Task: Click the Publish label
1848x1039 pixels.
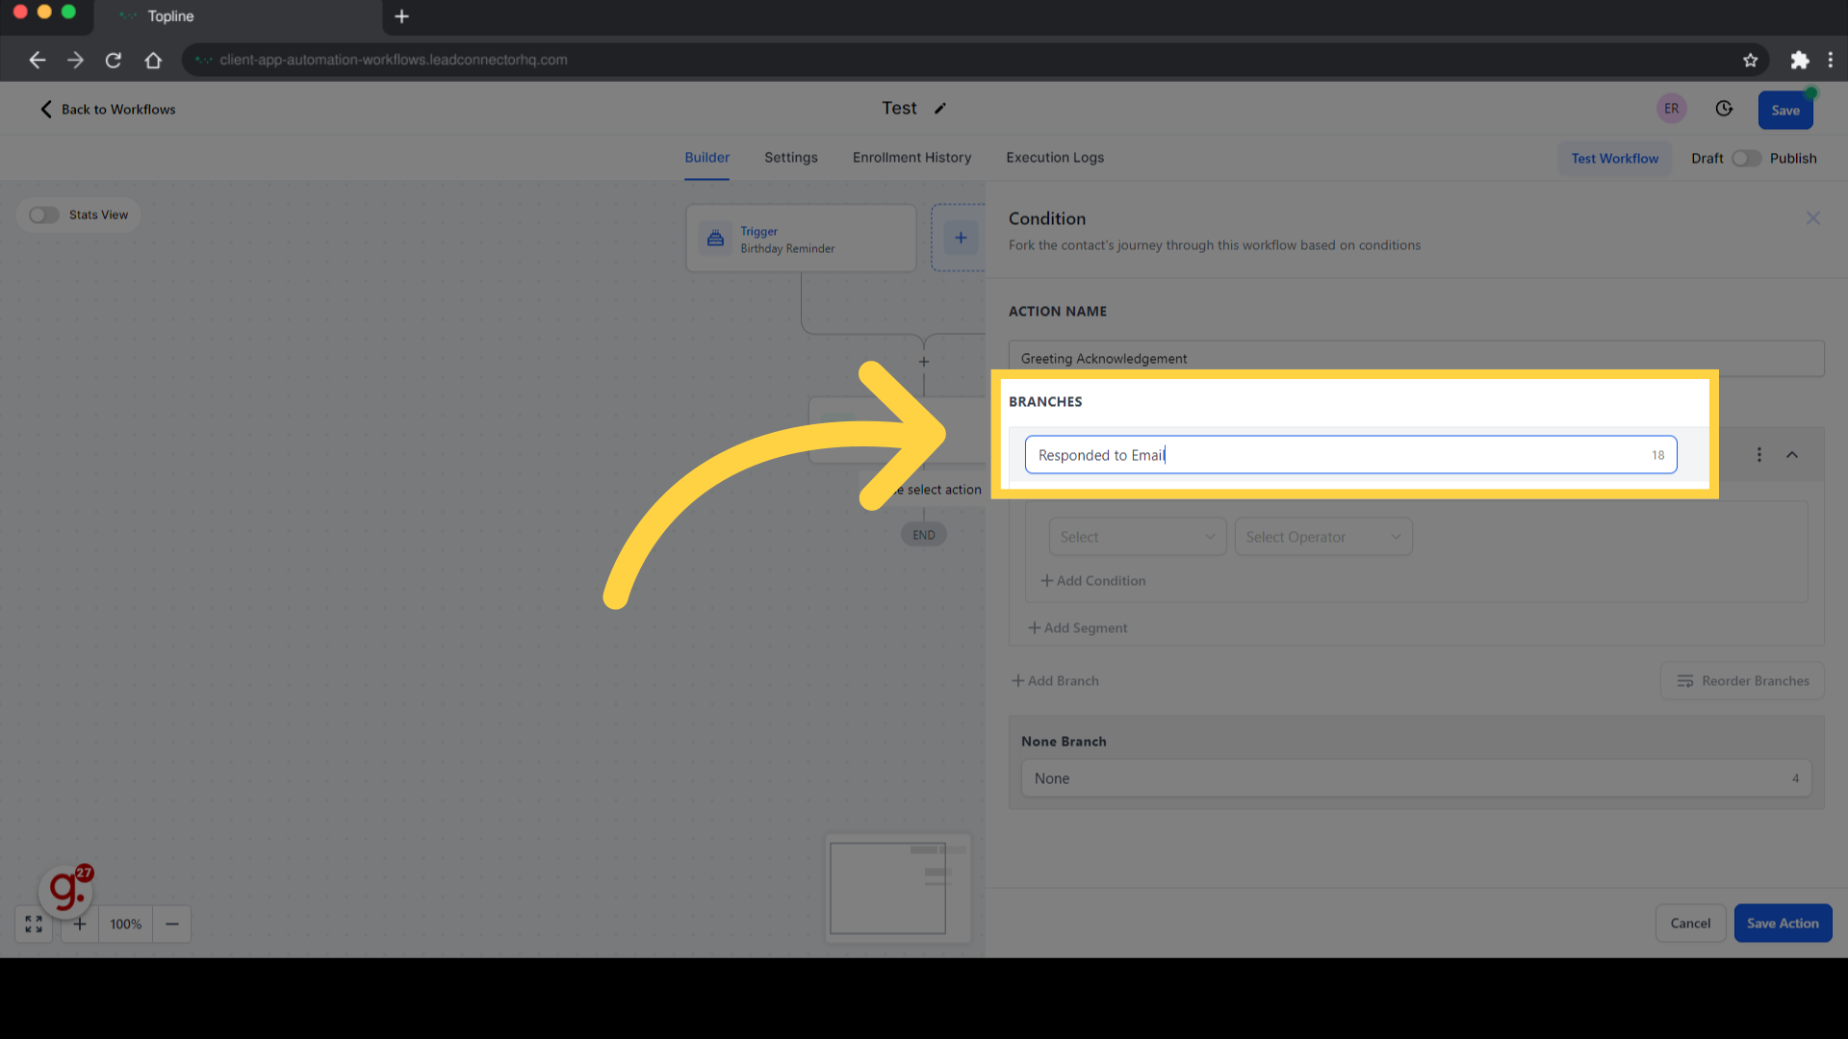Action: 1793,159
